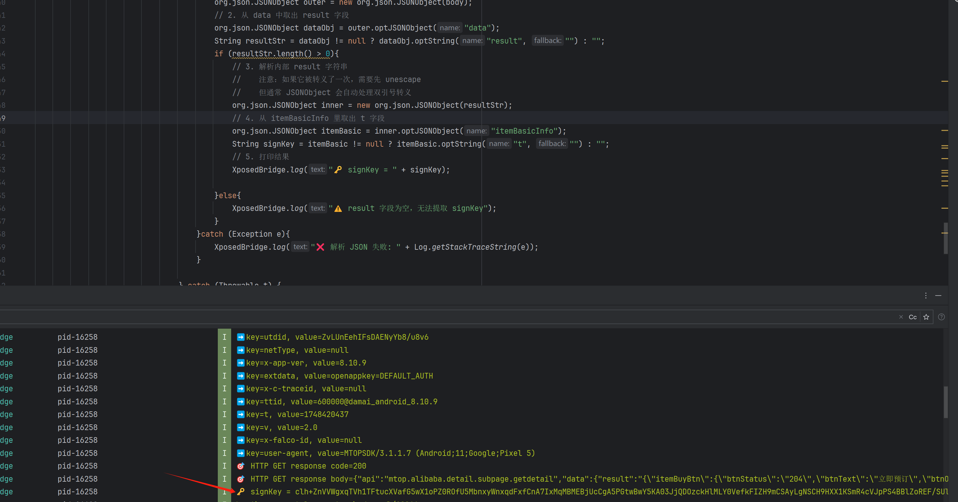Toggle the Cc match case filter option

(x=913, y=317)
